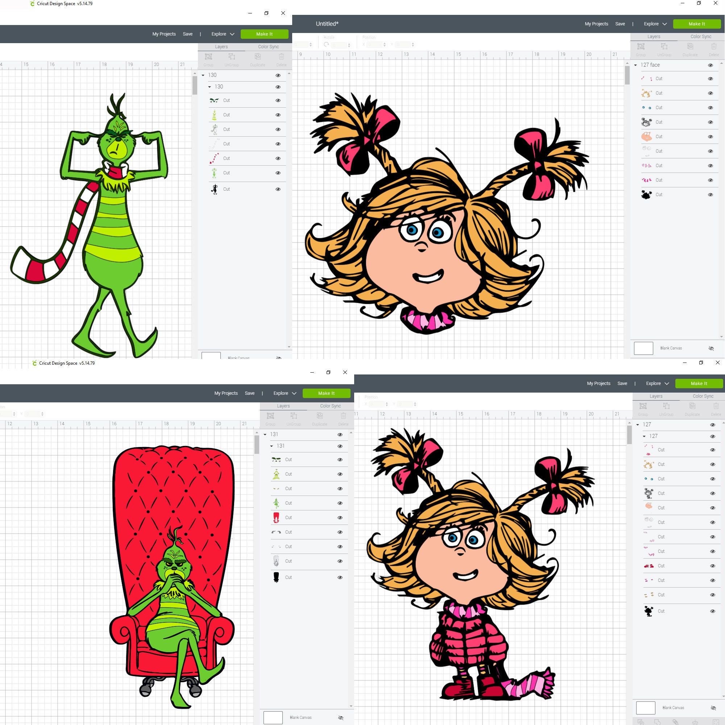725x725 pixels.
Task: Collapse the top-level 131 group triangle
Action: tap(265, 434)
